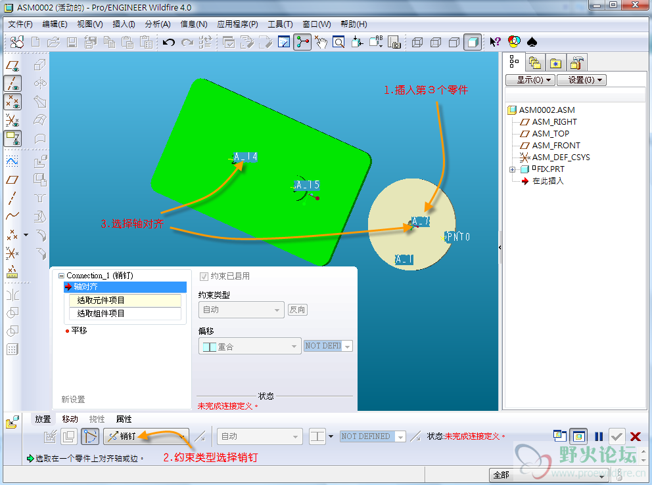Image resolution: width=652 pixels, height=485 pixels.
Task: Select shaded display style icon
Action: 473,42
